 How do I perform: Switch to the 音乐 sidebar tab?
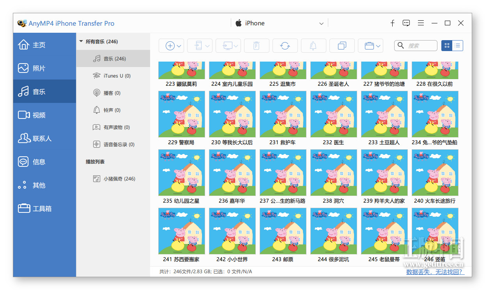tap(44, 92)
